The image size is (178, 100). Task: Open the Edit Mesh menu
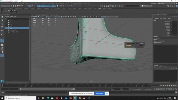(38, 3)
